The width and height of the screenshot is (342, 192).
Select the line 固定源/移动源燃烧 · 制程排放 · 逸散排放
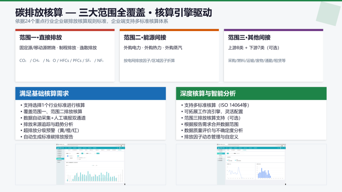[58, 48]
